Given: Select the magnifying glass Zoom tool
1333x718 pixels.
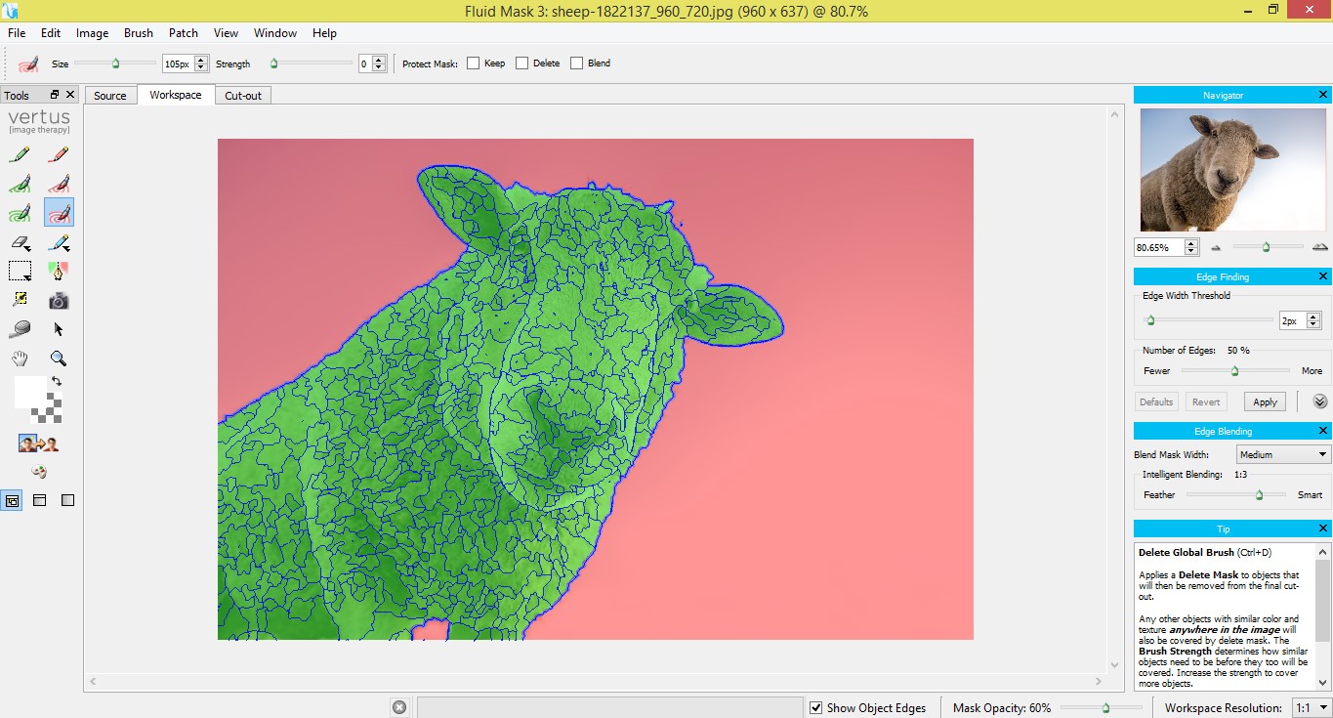Looking at the screenshot, I should click(59, 359).
